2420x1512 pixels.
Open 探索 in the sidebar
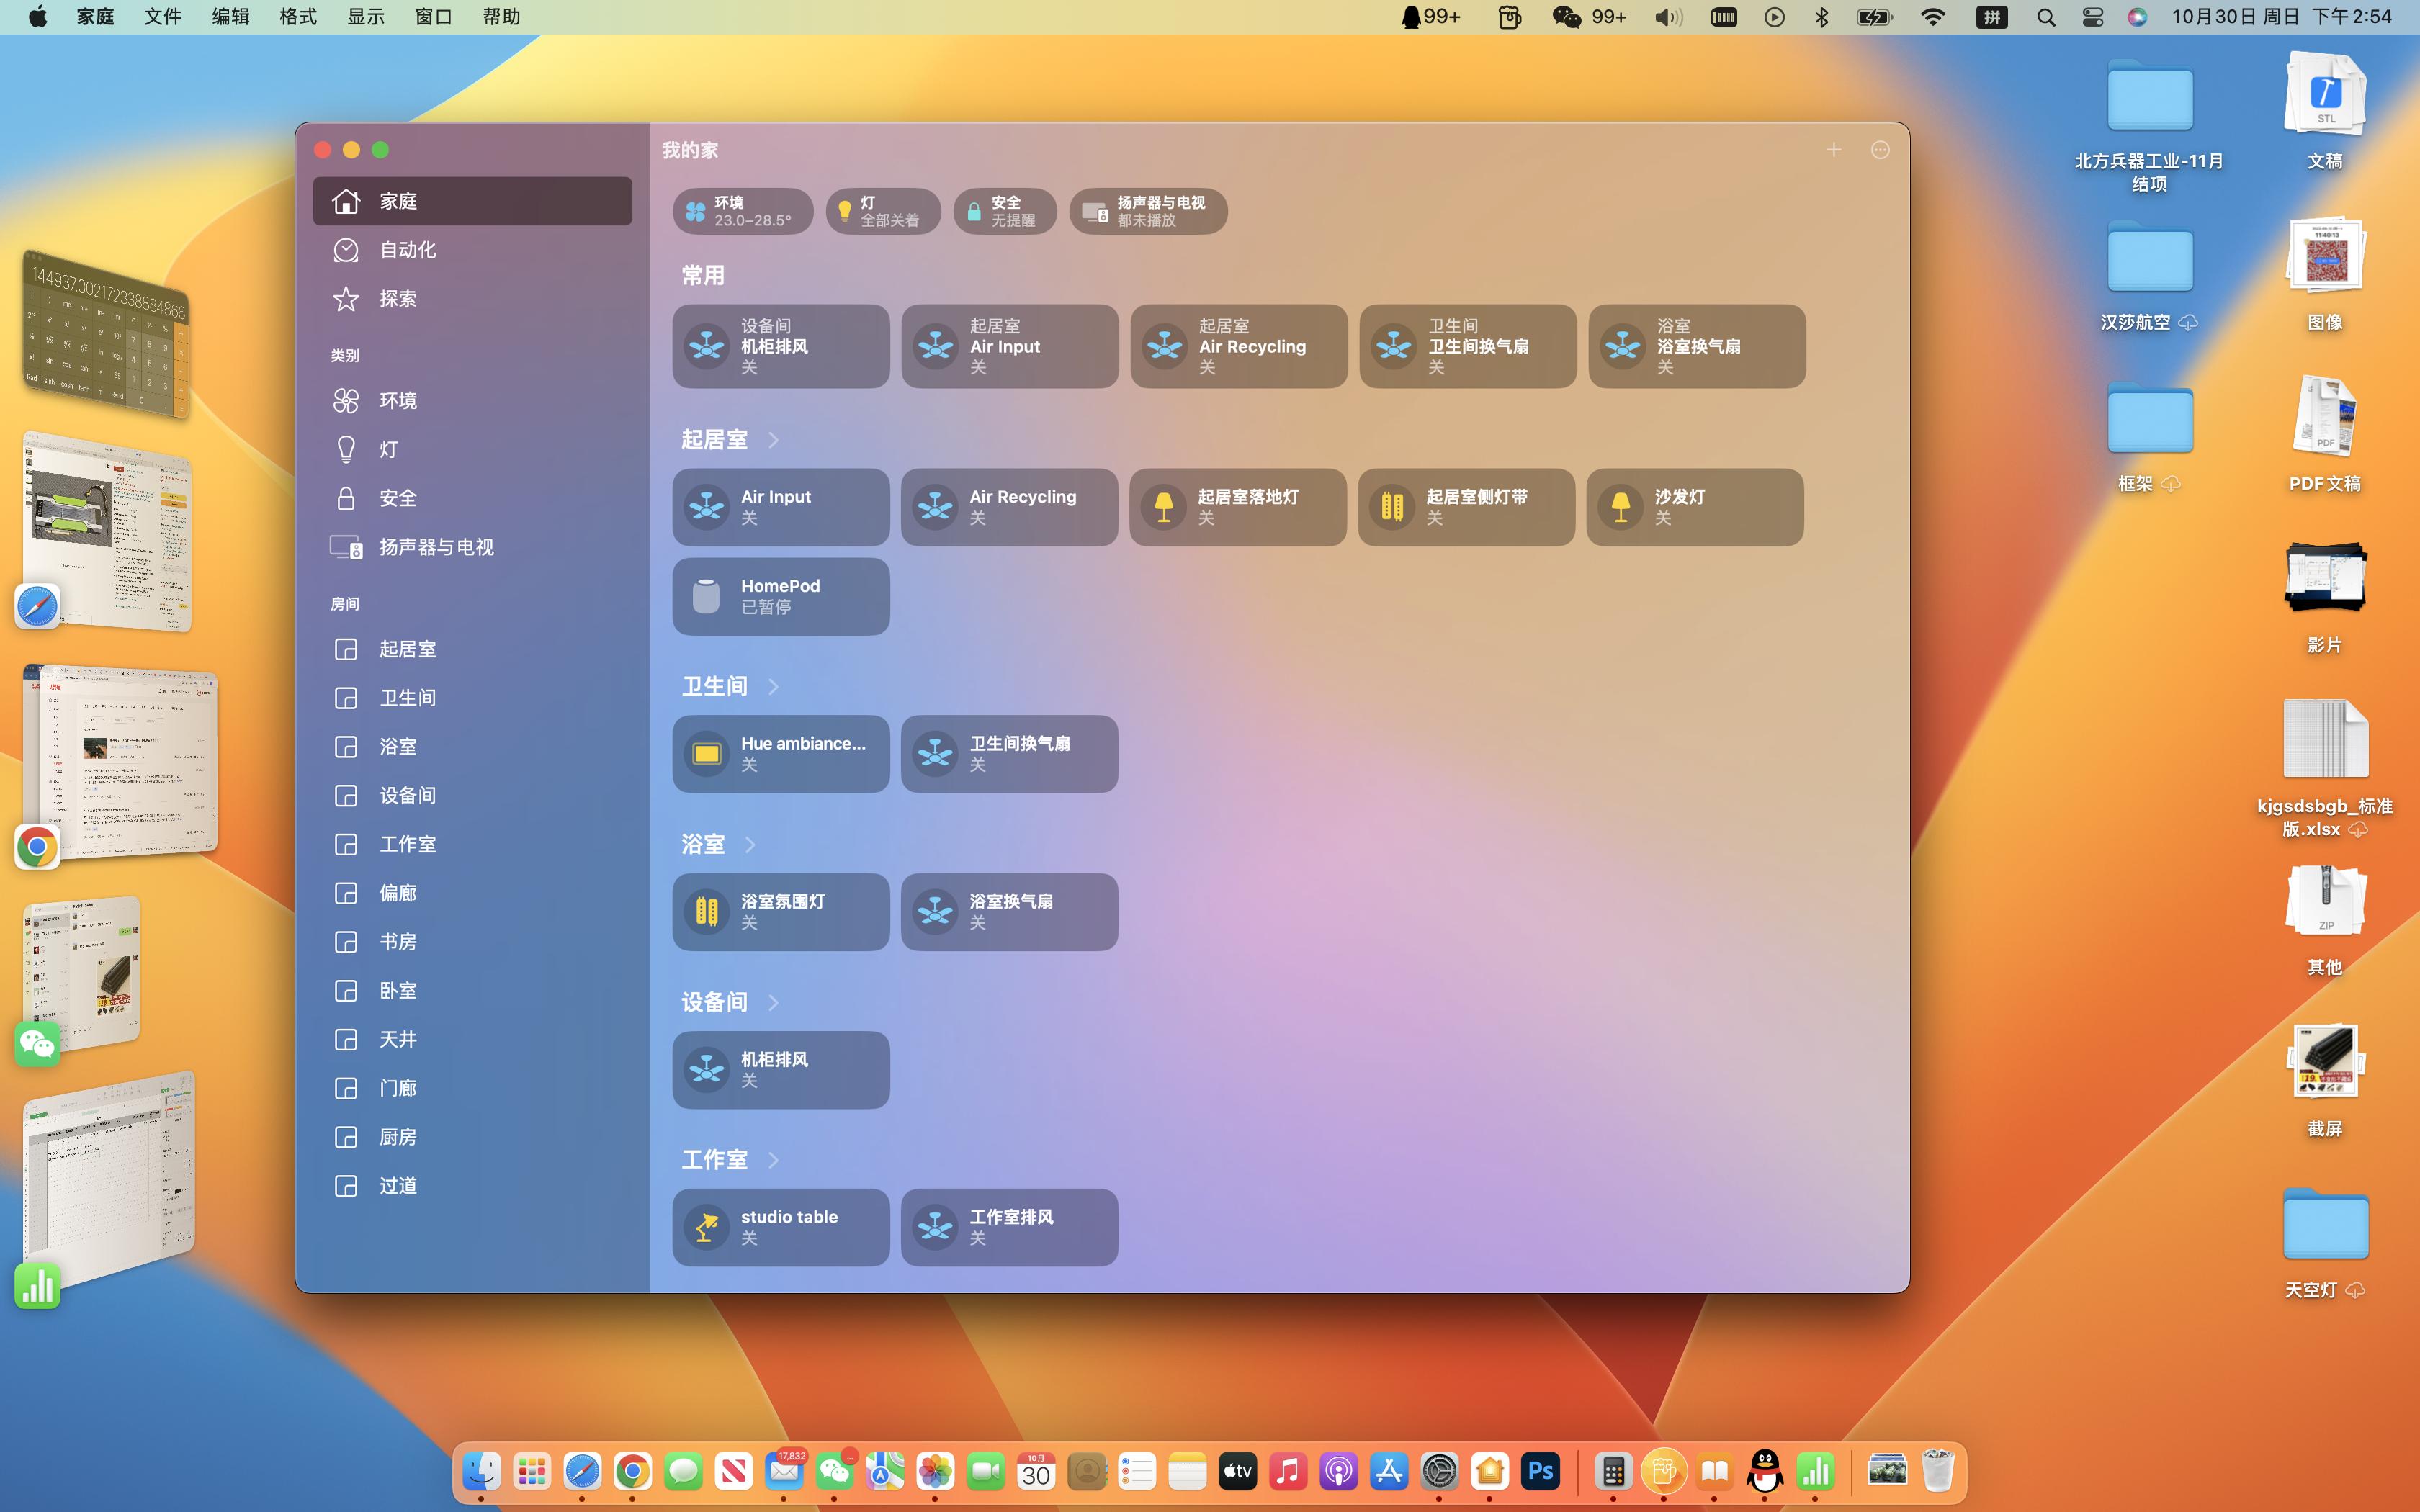[397, 299]
